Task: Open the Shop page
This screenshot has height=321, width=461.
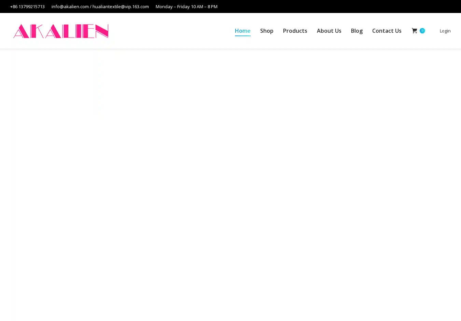Action: pos(267,31)
